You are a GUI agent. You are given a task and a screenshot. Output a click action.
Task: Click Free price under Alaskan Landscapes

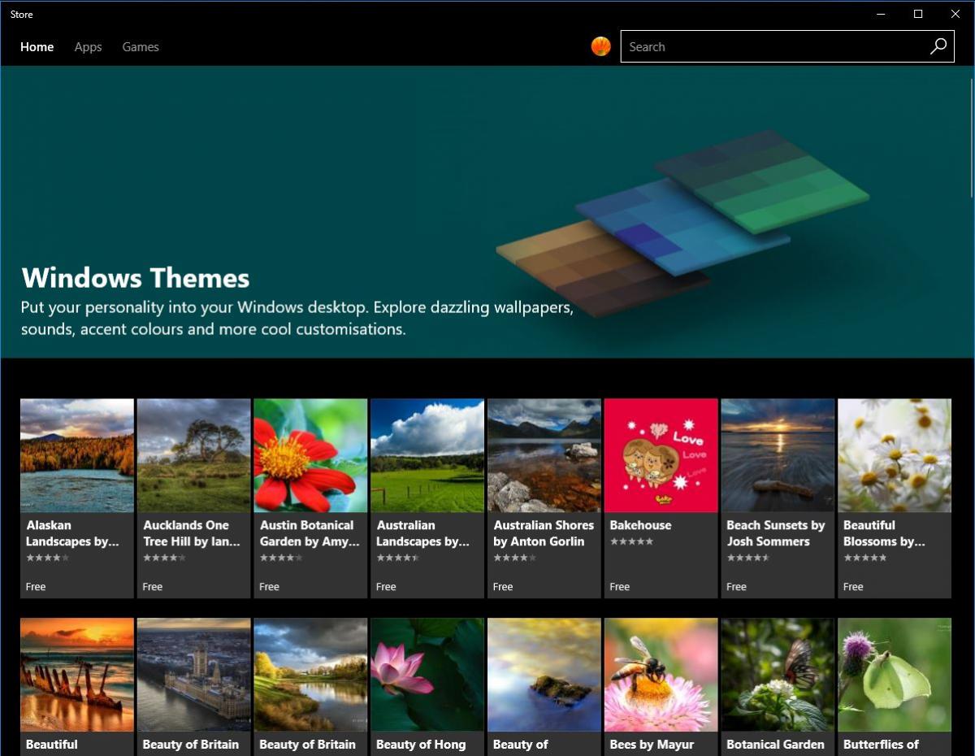[x=36, y=586]
